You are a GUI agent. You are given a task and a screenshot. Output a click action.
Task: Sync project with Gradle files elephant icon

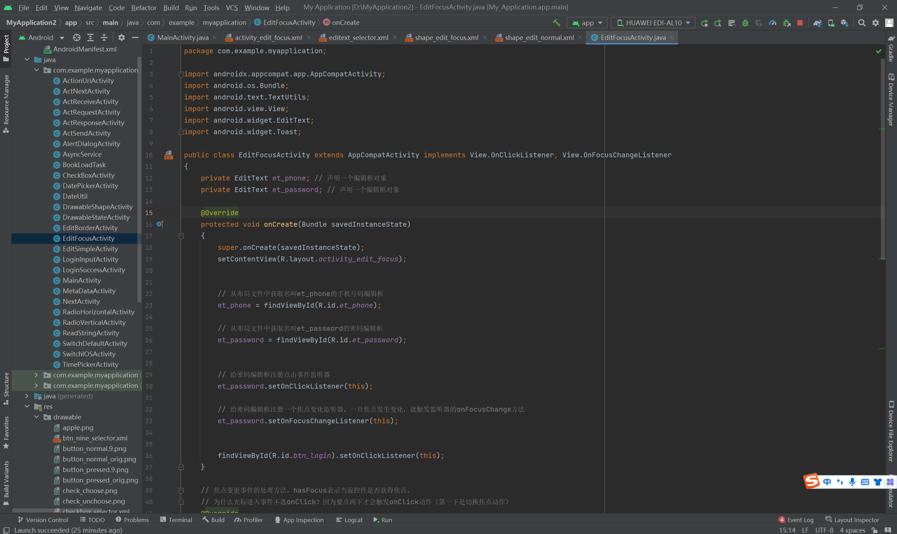point(817,23)
